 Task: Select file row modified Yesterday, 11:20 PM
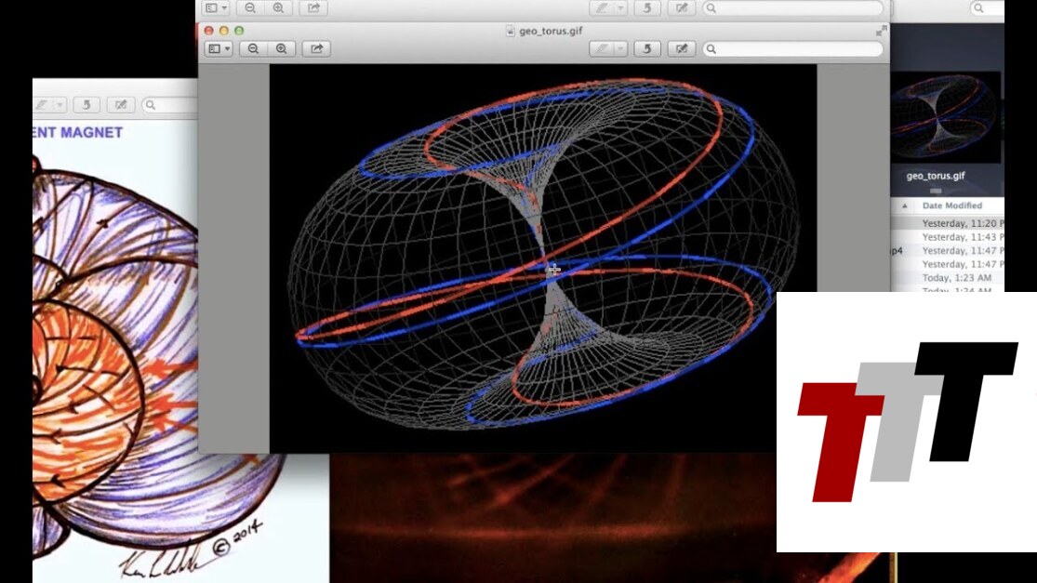pyautogui.click(x=958, y=223)
